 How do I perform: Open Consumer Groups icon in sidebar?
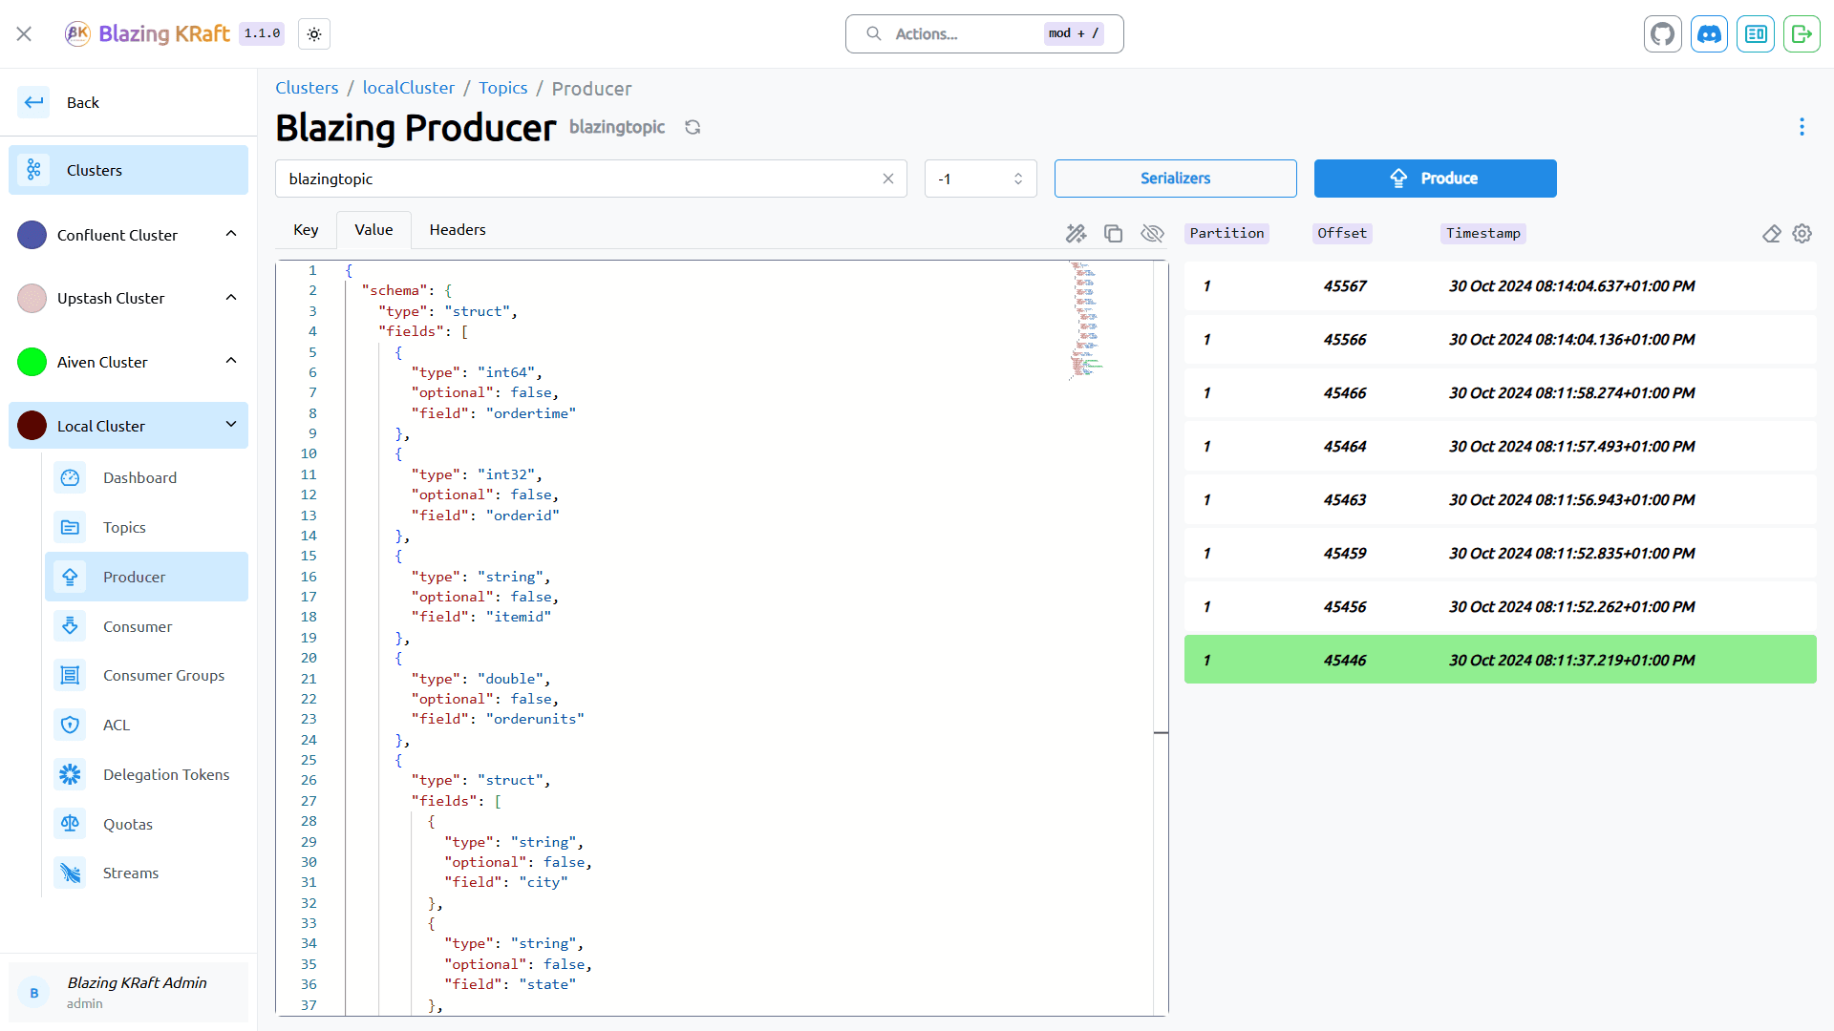(x=70, y=675)
